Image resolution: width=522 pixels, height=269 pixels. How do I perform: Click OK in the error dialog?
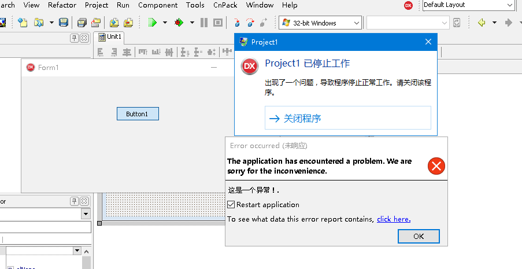(419, 237)
